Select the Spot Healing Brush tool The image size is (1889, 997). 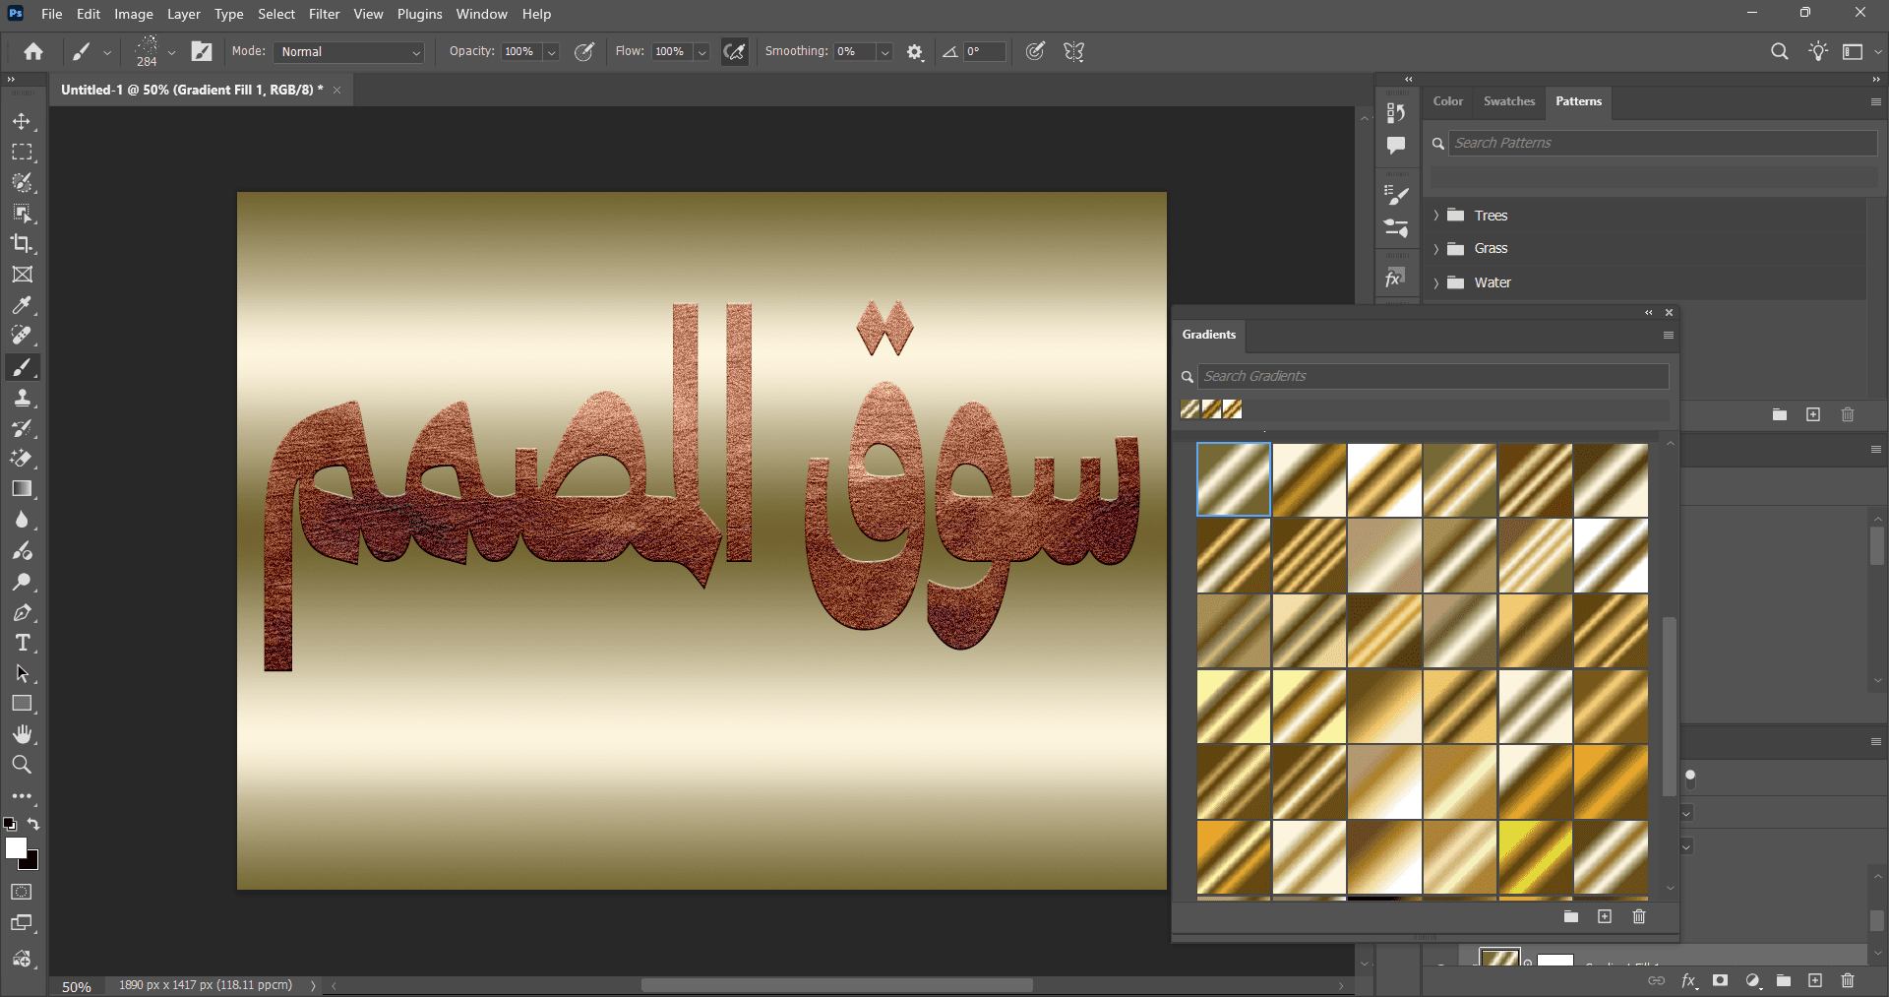tap(22, 336)
